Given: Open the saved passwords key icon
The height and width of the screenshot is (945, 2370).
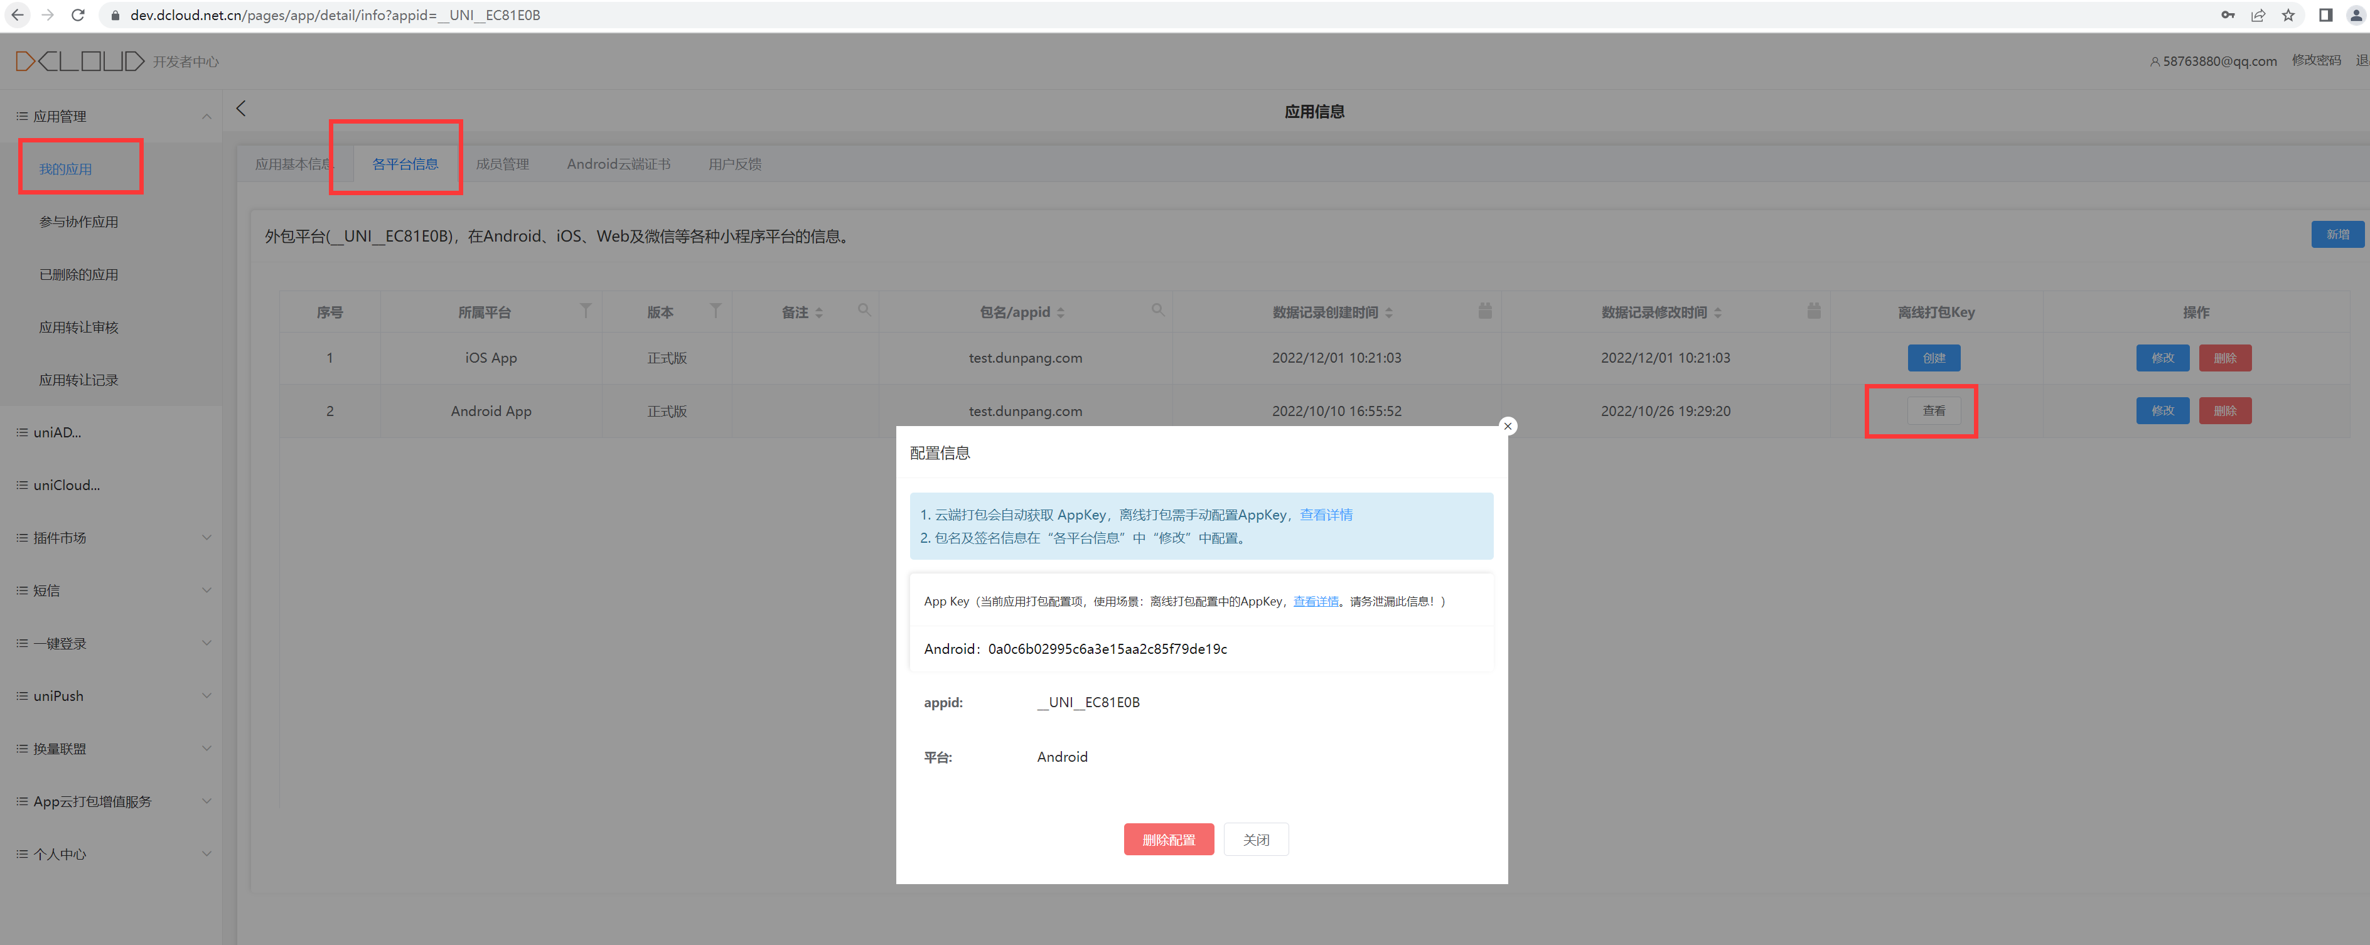Looking at the screenshot, I should [x=2228, y=14].
